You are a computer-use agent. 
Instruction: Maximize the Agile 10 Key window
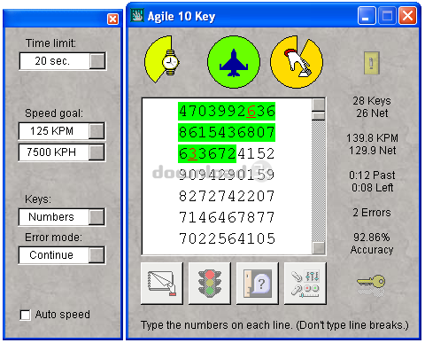[387, 16]
